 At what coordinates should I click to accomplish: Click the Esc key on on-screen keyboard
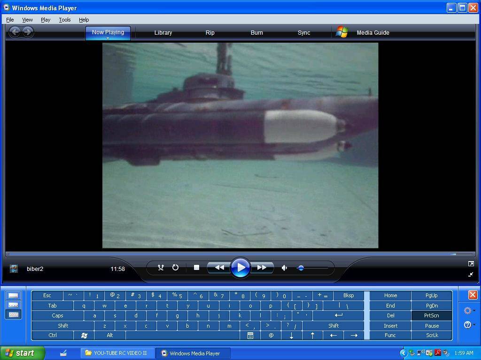(47, 295)
